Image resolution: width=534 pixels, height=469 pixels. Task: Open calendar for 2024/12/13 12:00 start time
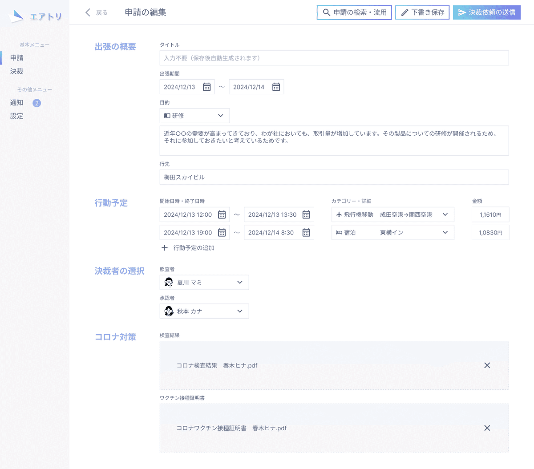point(222,214)
